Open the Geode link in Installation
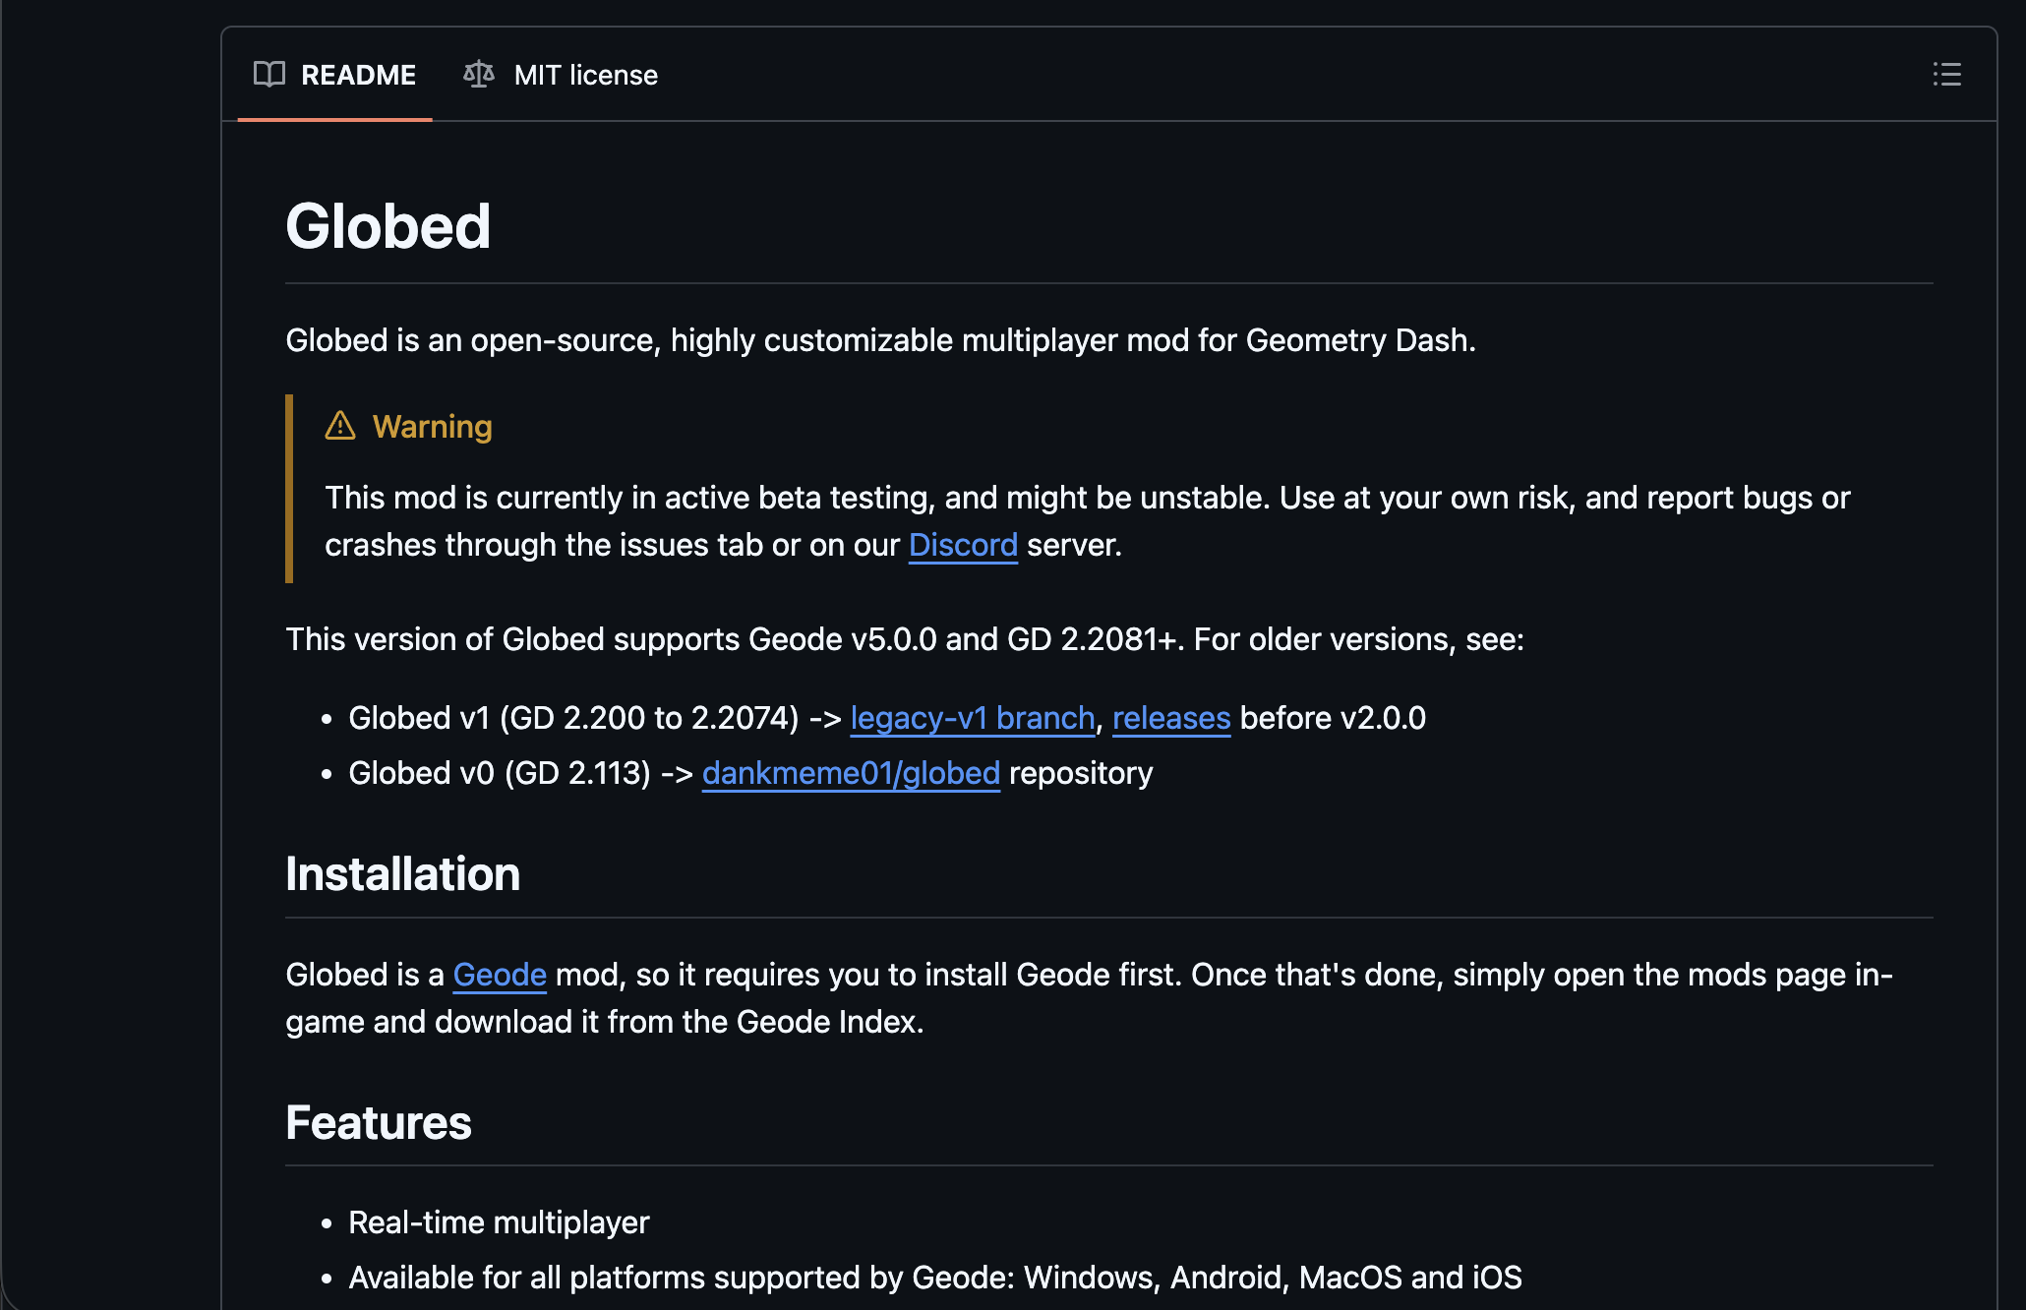Image resolution: width=2026 pixels, height=1310 pixels. pyautogui.click(x=499, y=975)
